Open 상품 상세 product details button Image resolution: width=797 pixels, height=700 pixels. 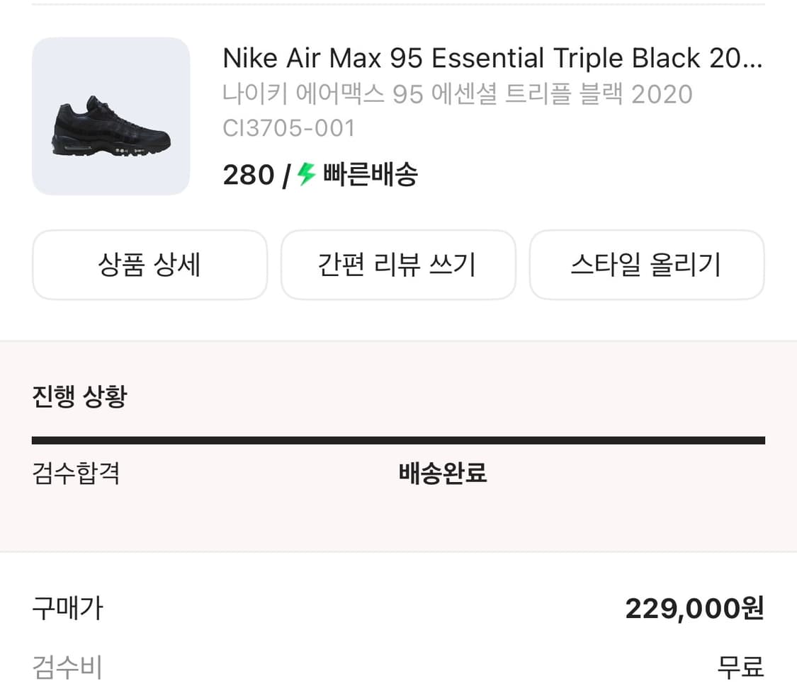[x=149, y=265]
